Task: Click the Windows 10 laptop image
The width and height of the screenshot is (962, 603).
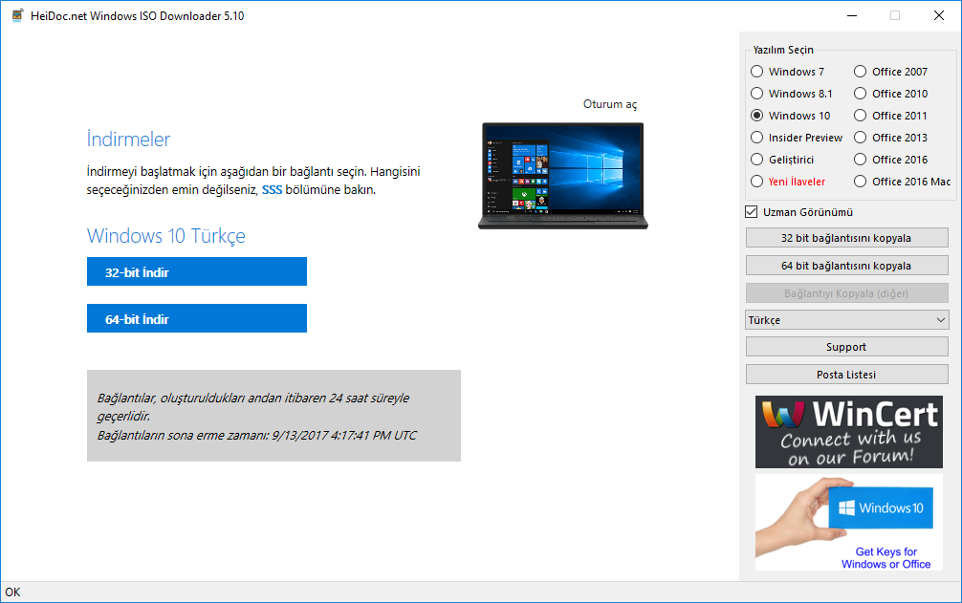Action: [x=562, y=176]
